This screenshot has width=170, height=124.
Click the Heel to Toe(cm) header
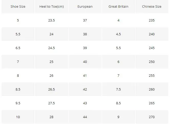51,6
